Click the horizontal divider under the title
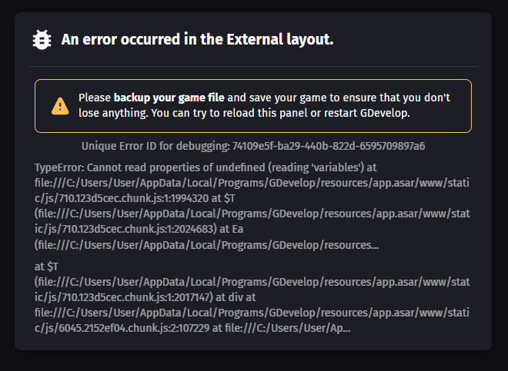Image resolution: width=508 pixels, height=371 pixels. tap(253, 66)
